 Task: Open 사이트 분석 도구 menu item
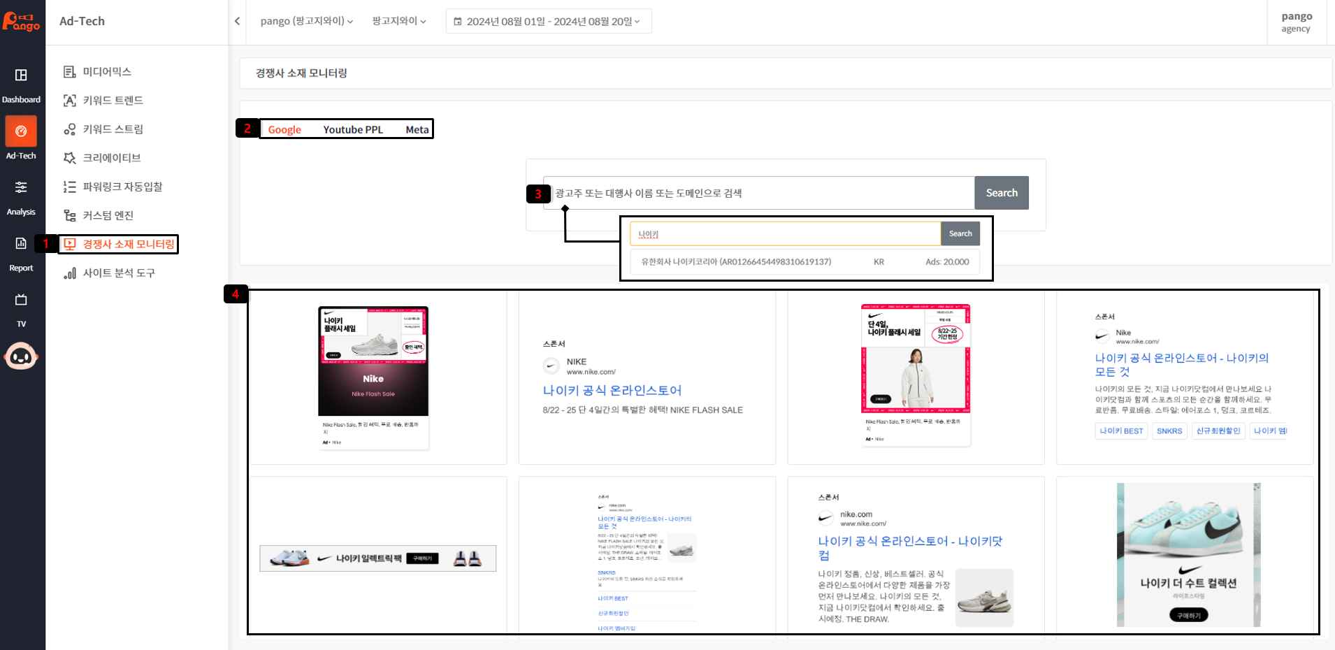pos(119,273)
